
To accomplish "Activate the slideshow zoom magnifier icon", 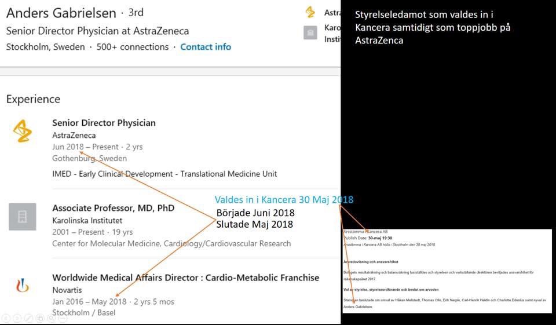I will 51,318.
